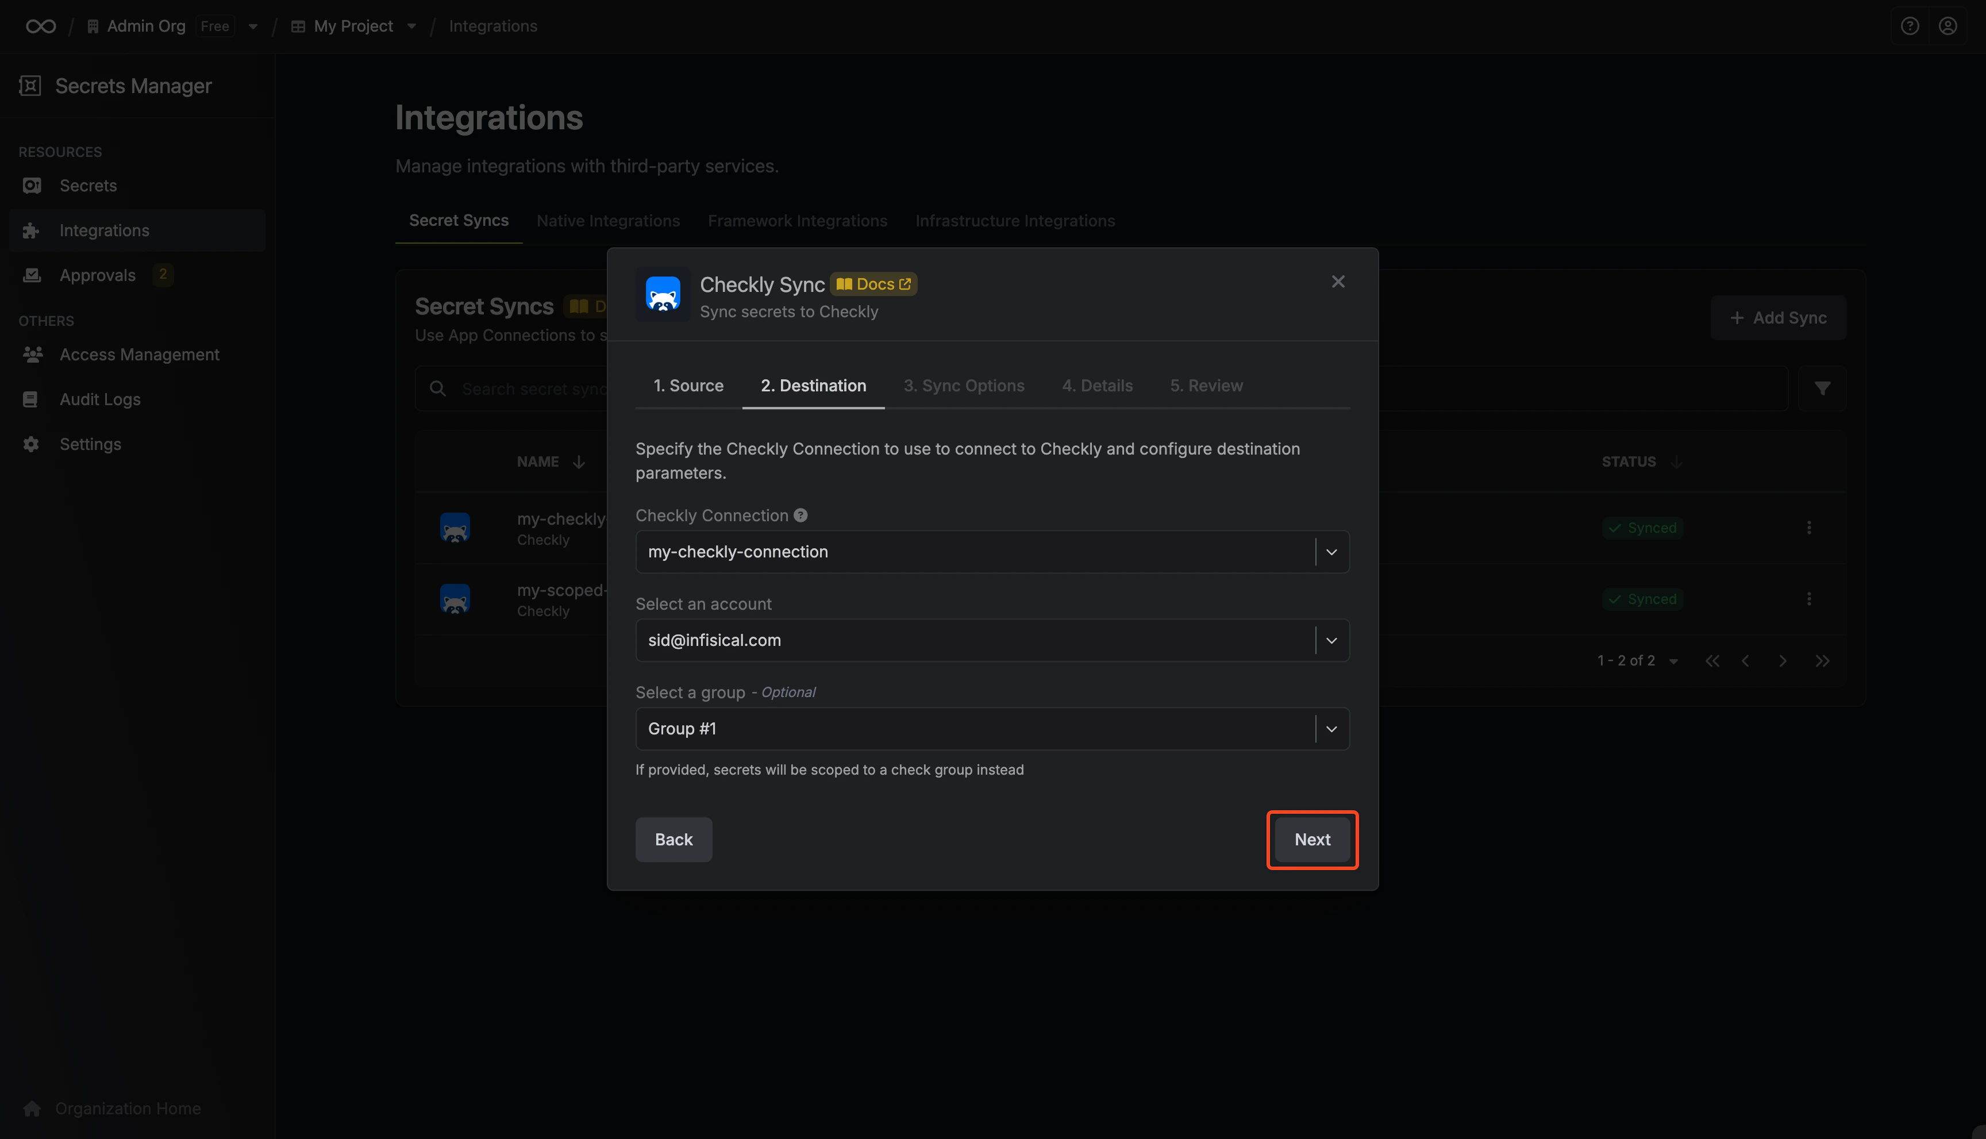Image resolution: width=1986 pixels, height=1139 pixels.
Task: Open row options menu for my-scoped sync
Action: click(1808, 599)
